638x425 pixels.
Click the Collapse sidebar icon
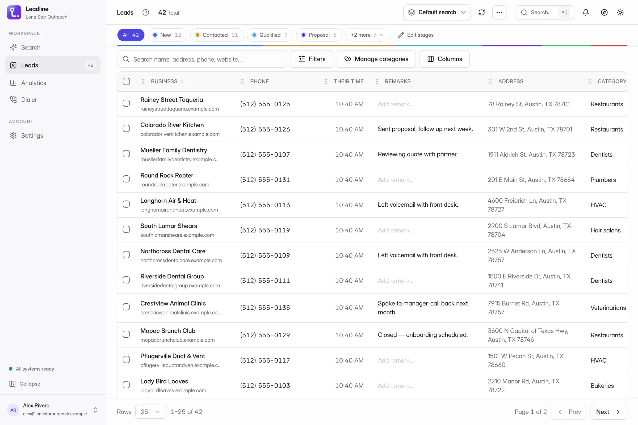pyautogui.click(x=12, y=384)
